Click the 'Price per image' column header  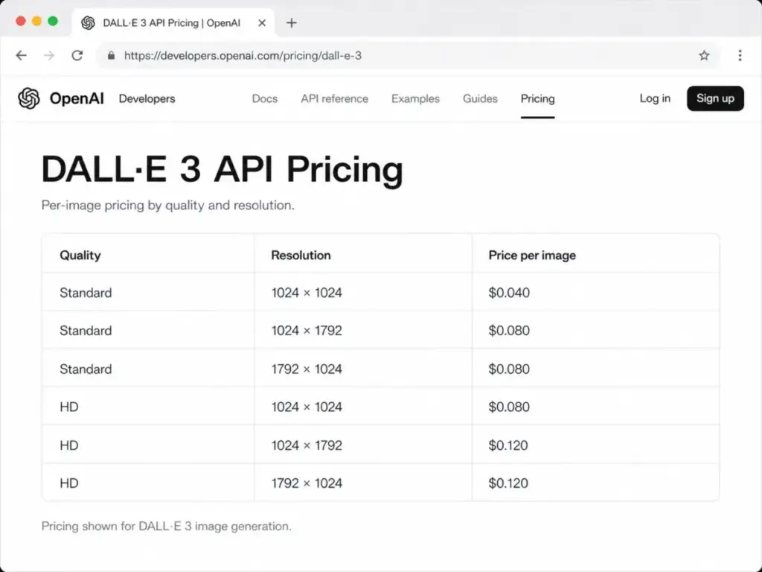click(532, 255)
